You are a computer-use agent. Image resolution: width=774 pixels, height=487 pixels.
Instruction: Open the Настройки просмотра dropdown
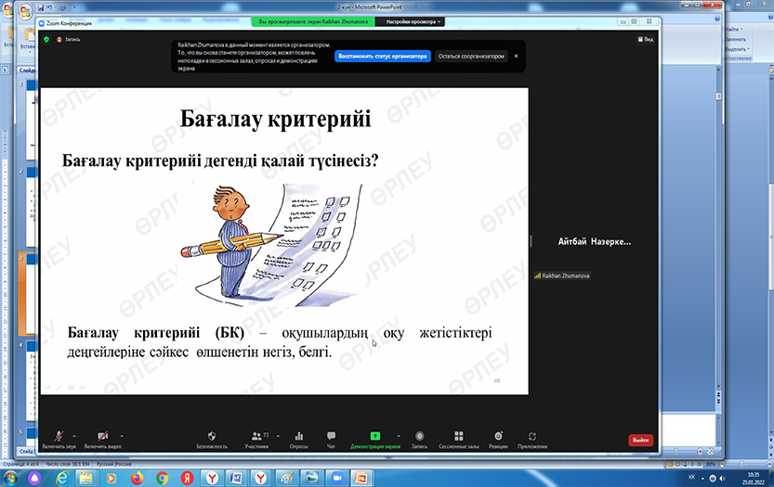pyautogui.click(x=414, y=21)
